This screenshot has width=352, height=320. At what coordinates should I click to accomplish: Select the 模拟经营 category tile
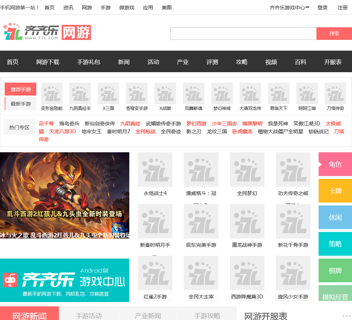[335, 293]
